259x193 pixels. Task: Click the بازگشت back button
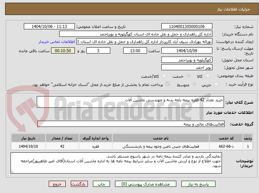[79, 184]
